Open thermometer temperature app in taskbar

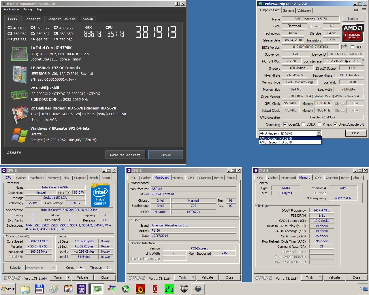(68, 289)
